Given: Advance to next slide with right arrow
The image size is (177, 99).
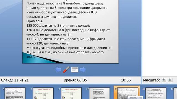Looking at the screenshot, I should pyautogui.click(x=83, y=70).
